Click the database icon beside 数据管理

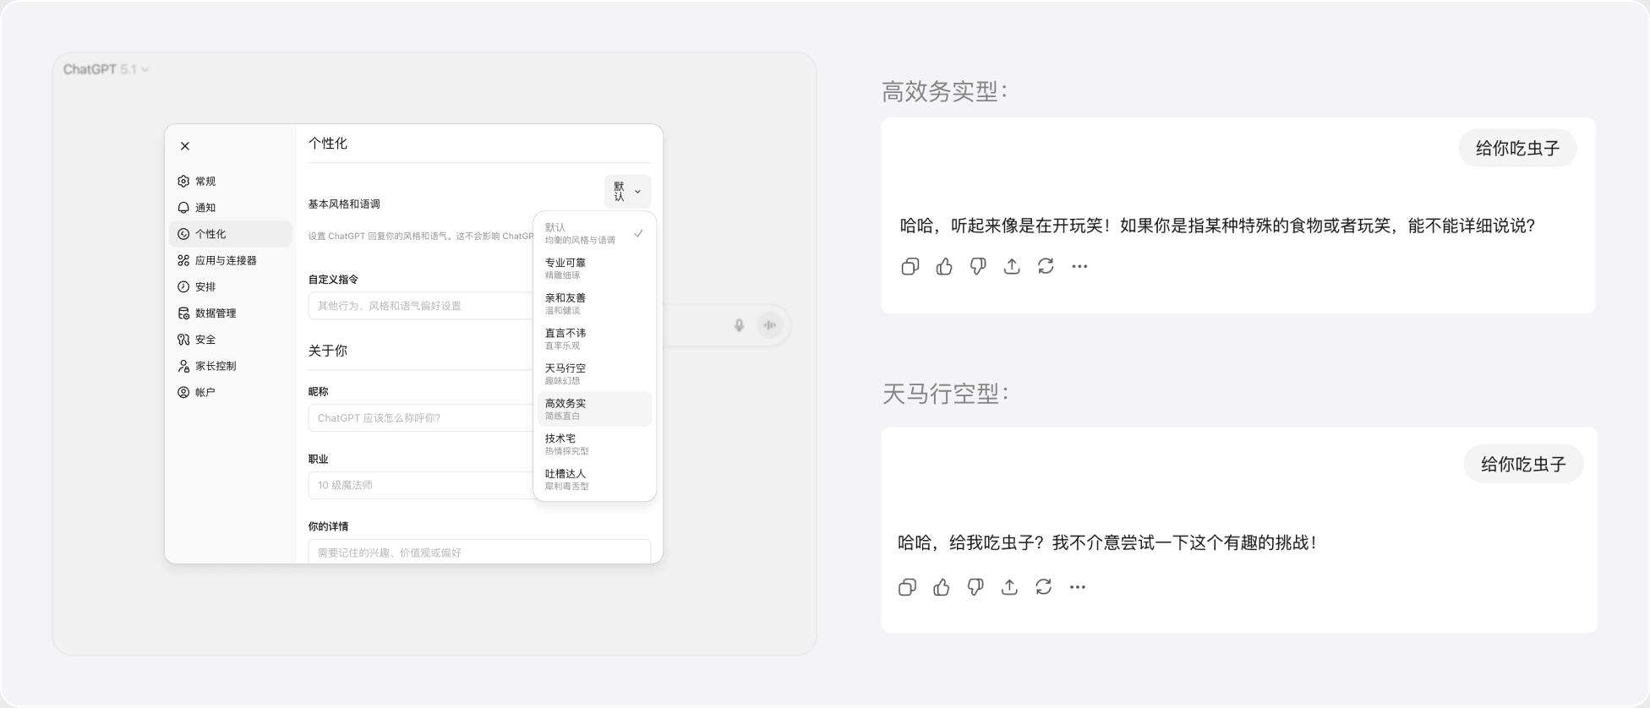tap(183, 313)
